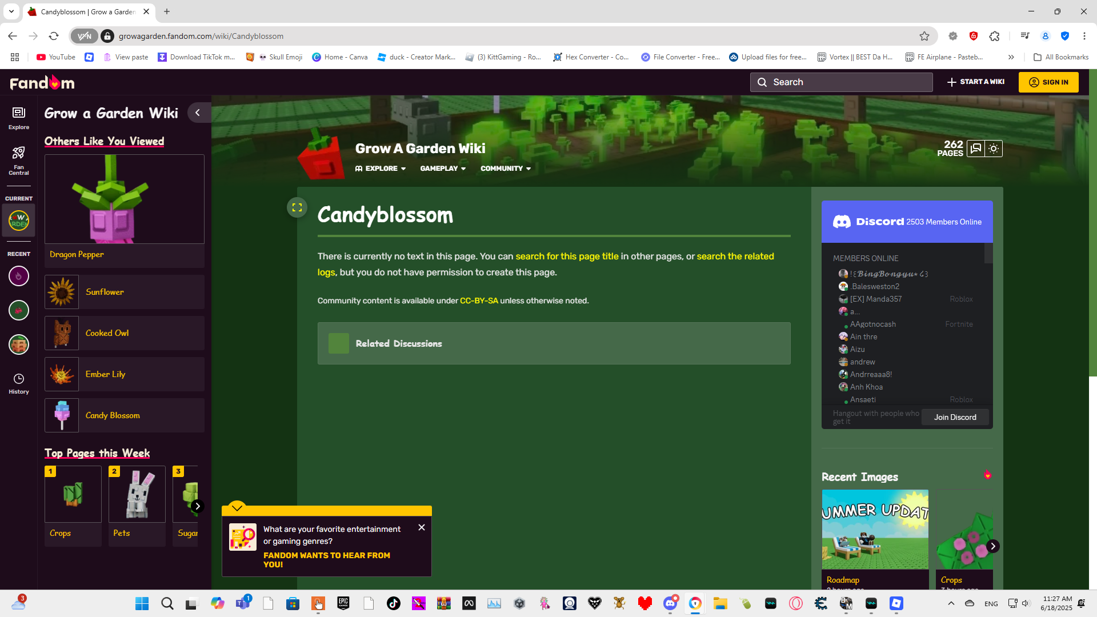Show next Recent Images
Screen dimensions: 1097x617
[993, 546]
